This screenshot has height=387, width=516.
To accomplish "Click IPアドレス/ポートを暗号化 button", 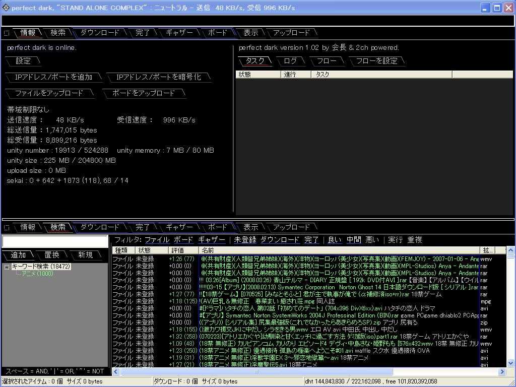I will [159, 77].
